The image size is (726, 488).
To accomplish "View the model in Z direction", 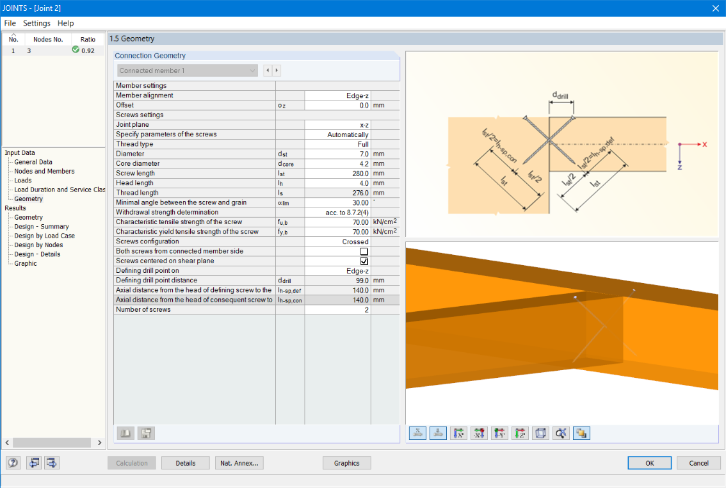I will (x=520, y=434).
